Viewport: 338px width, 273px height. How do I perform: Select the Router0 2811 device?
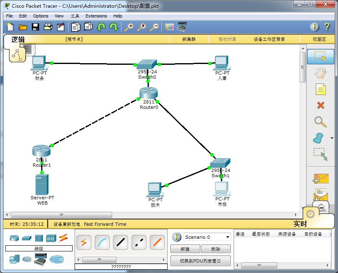tap(148, 93)
